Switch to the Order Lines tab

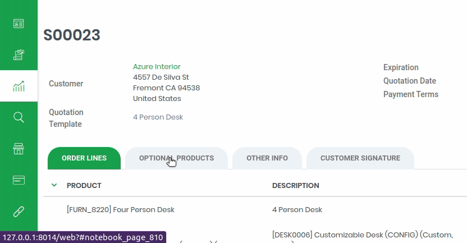pos(84,158)
